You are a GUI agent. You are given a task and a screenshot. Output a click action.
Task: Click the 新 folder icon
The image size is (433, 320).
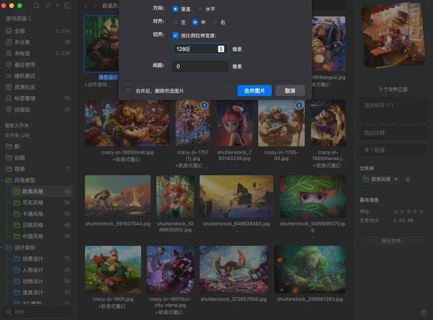coord(9,146)
